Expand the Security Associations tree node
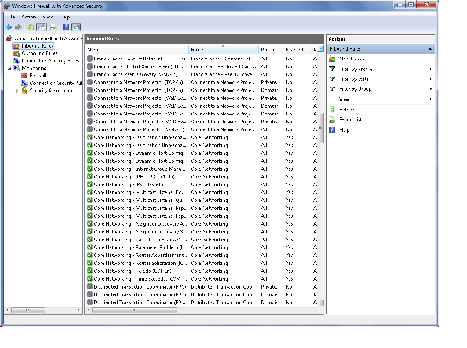Screen dimensions: 467x348 tap(17, 91)
